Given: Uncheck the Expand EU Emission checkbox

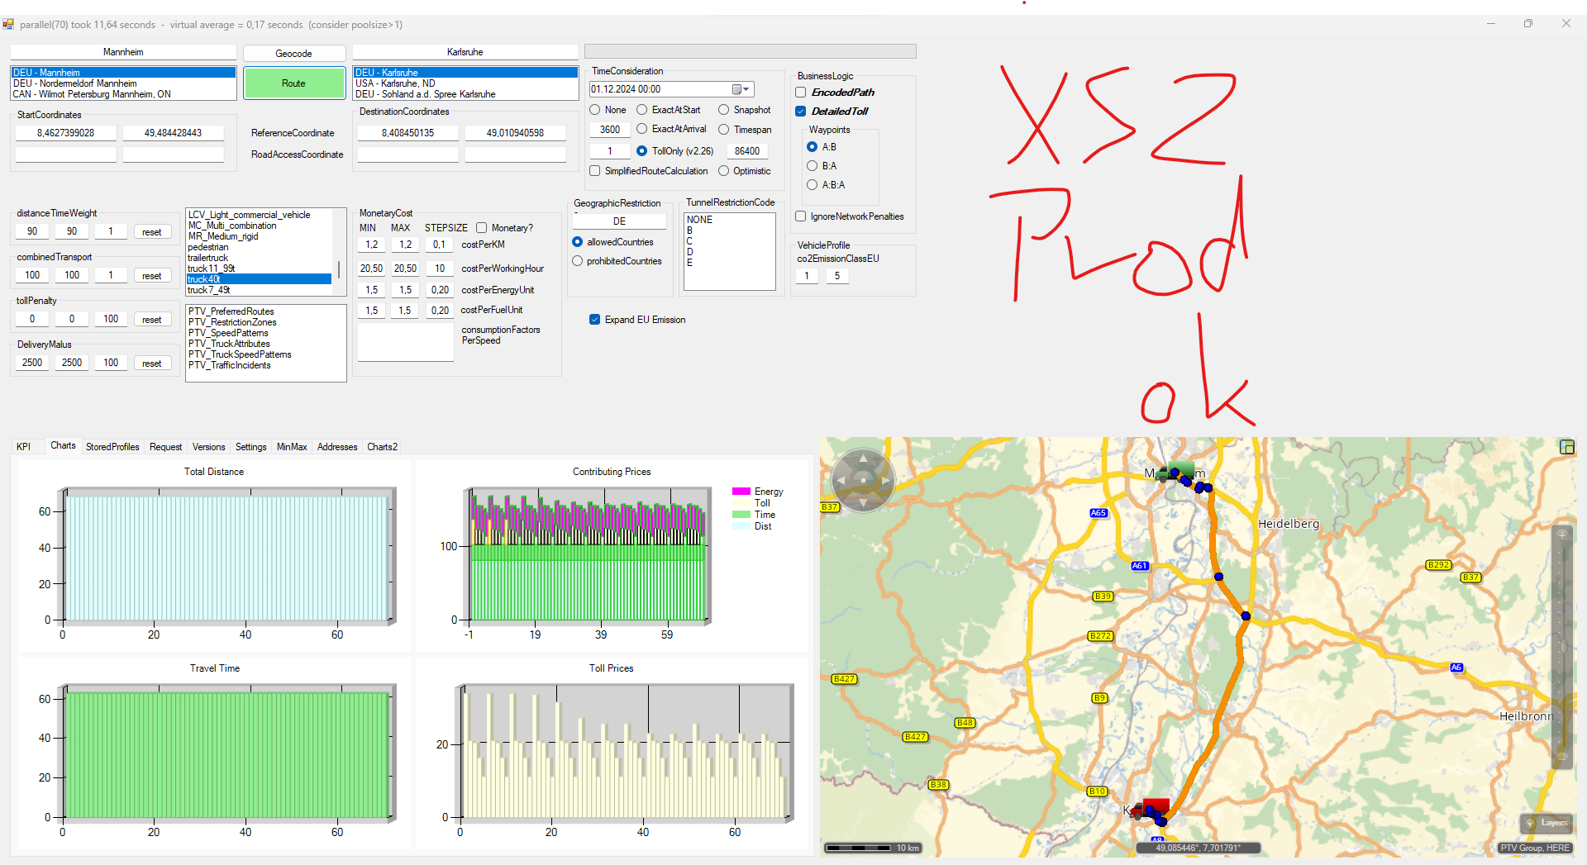Looking at the screenshot, I should point(594,320).
